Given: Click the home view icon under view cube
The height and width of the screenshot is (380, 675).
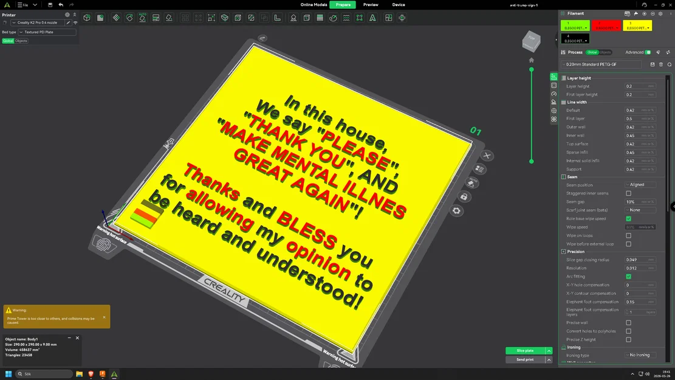Looking at the screenshot, I should [531, 60].
